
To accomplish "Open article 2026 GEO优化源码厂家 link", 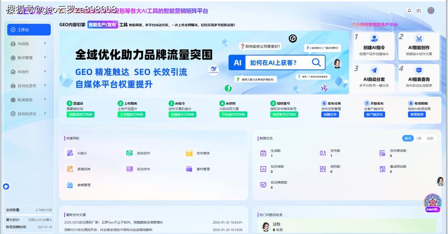I will point(113,222).
